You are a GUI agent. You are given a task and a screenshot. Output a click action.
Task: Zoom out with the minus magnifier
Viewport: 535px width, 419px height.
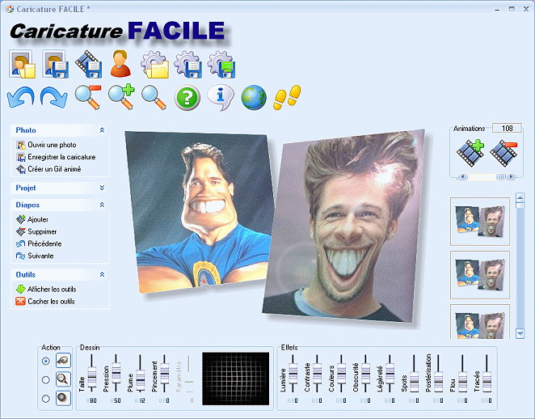[88, 97]
